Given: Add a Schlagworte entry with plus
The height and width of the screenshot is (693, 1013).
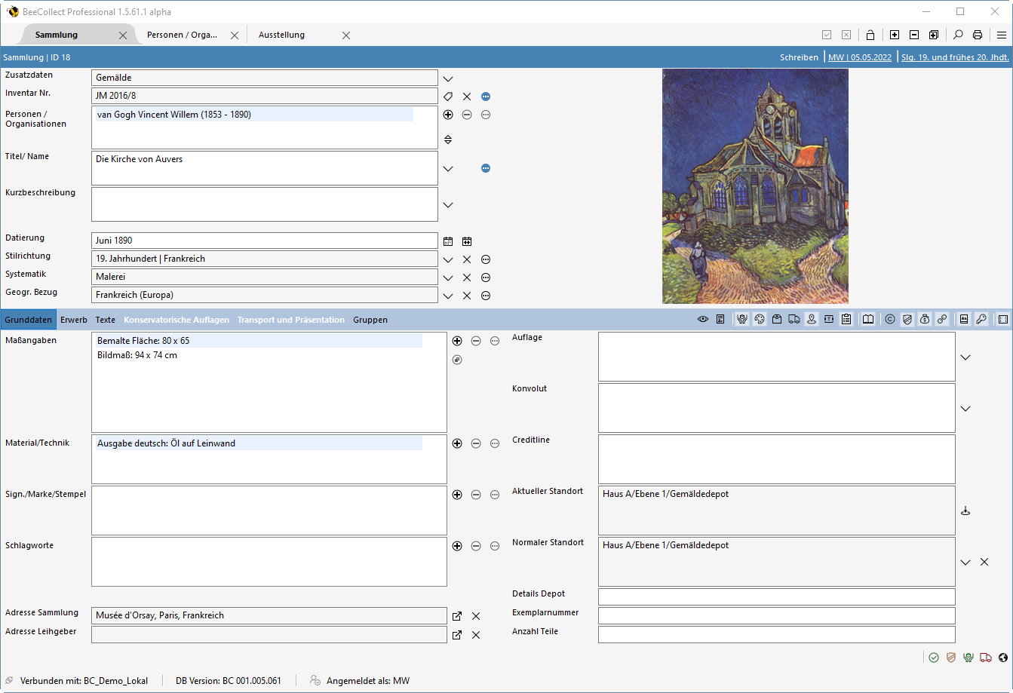Looking at the screenshot, I should (457, 546).
